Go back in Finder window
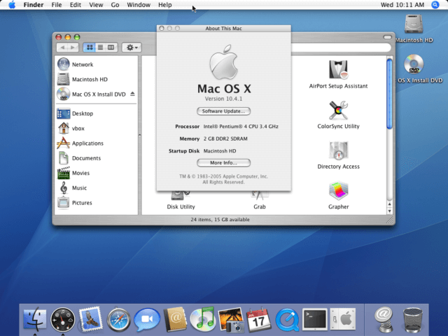This screenshot has width=448, height=336. pos(62,48)
